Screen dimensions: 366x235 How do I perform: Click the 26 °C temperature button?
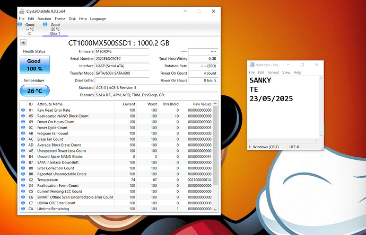pyautogui.click(x=34, y=91)
